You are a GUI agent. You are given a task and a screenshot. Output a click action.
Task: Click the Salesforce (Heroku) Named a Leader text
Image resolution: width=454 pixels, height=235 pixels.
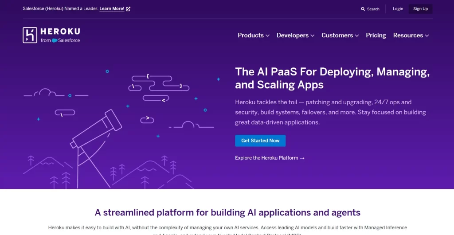click(60, 9)
